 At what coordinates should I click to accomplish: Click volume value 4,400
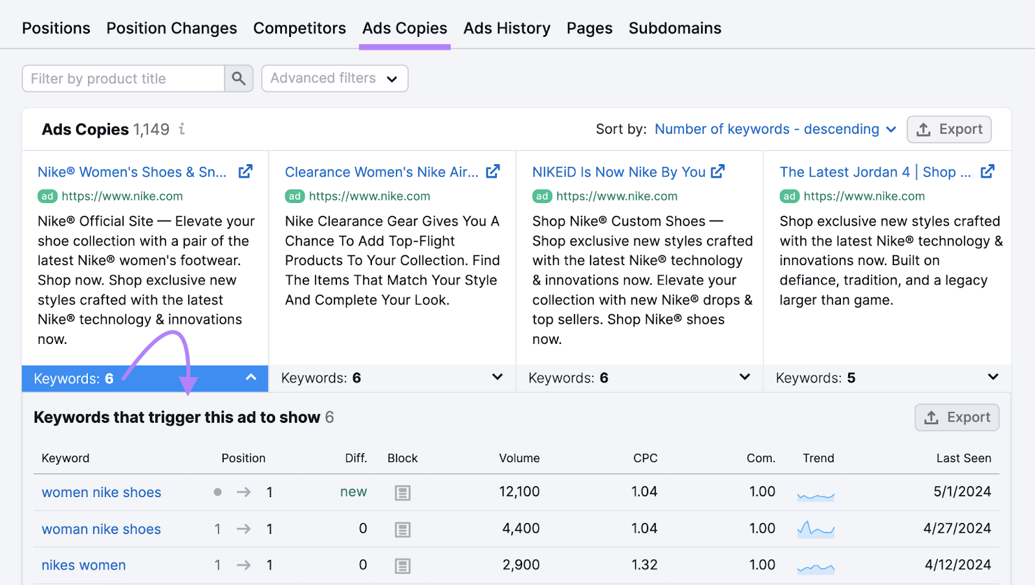pos(521,529)
